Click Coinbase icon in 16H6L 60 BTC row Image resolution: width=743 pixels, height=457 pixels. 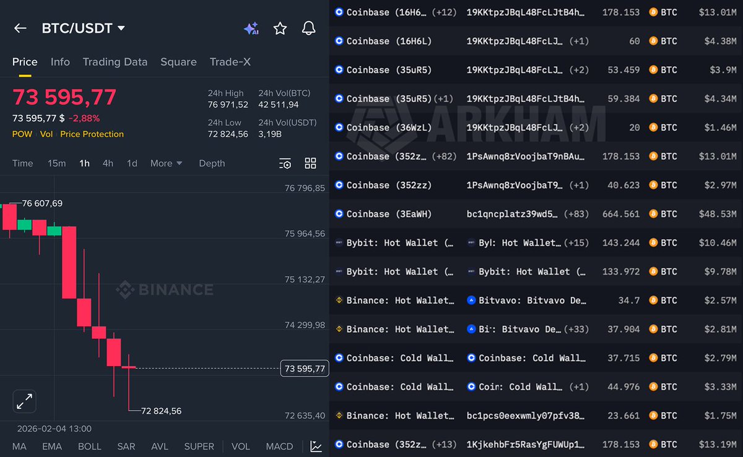coord(339,41)
